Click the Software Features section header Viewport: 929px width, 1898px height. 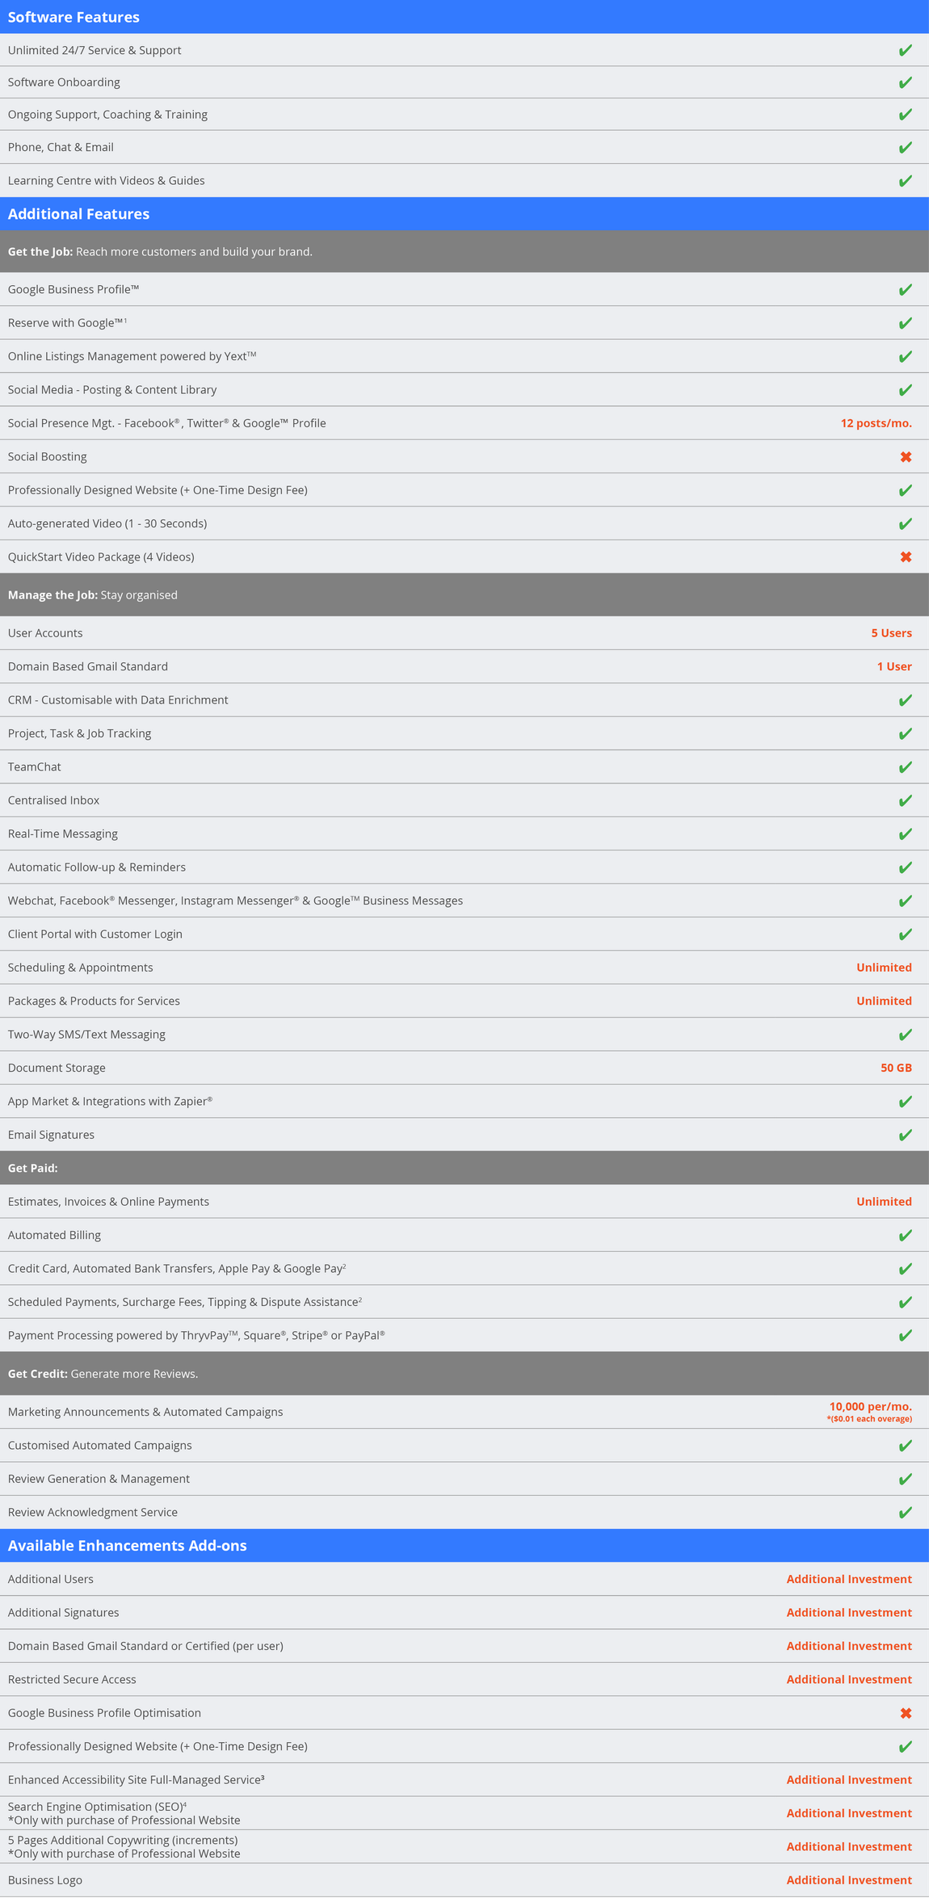point(74,17)
